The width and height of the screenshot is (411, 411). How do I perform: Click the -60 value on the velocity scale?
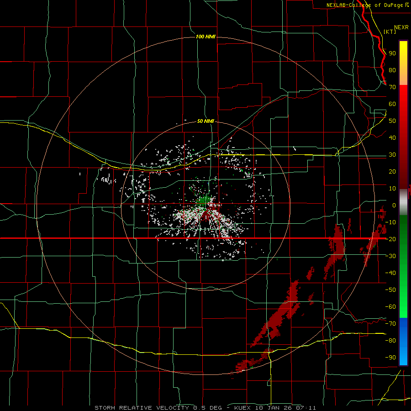pyautogui.click(x=390, y=307)
